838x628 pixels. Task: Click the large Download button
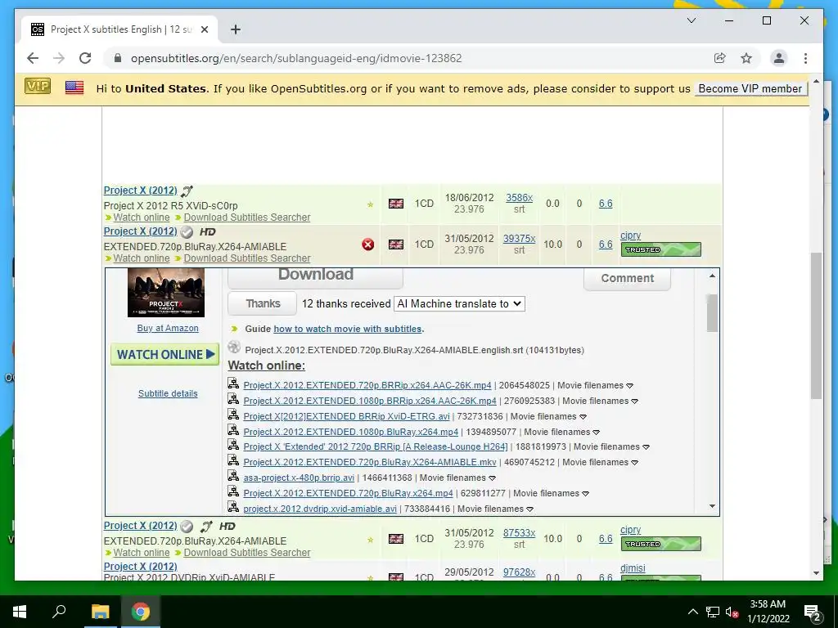click(x=315, y=276)
